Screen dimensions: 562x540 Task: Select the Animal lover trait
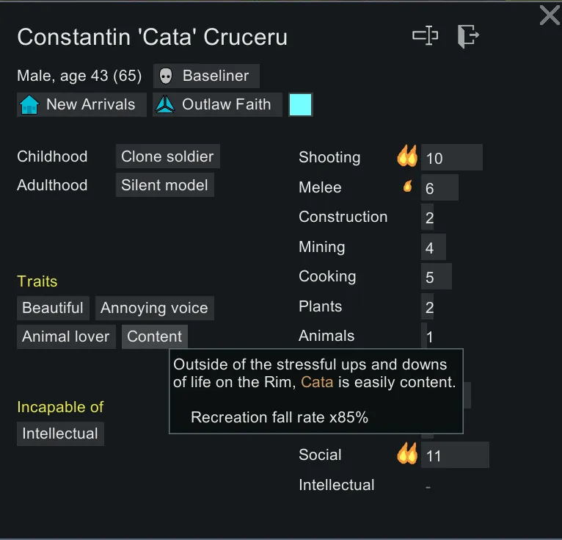pos(66,336)
